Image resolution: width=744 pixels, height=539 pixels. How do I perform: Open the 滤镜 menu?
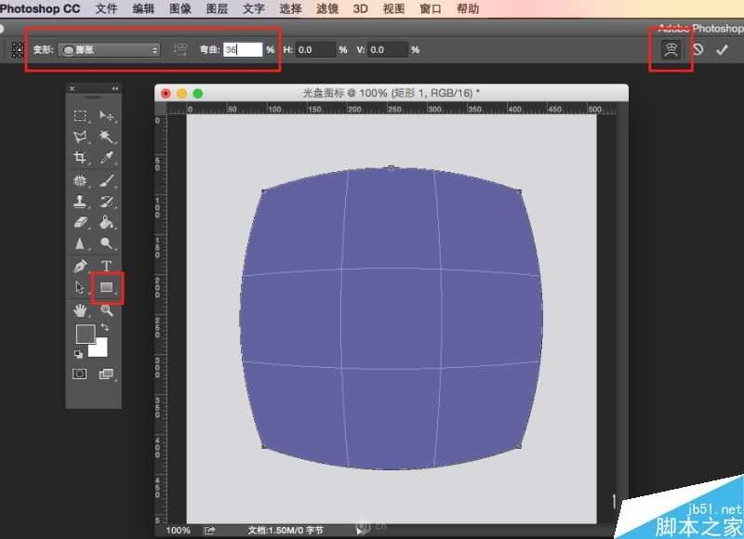point(327,9)
